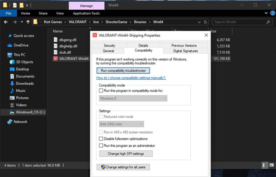This screenshot has width=276, height=177.
Task: Click the Pictures icon in sidebar
Action: coord(12,98)
